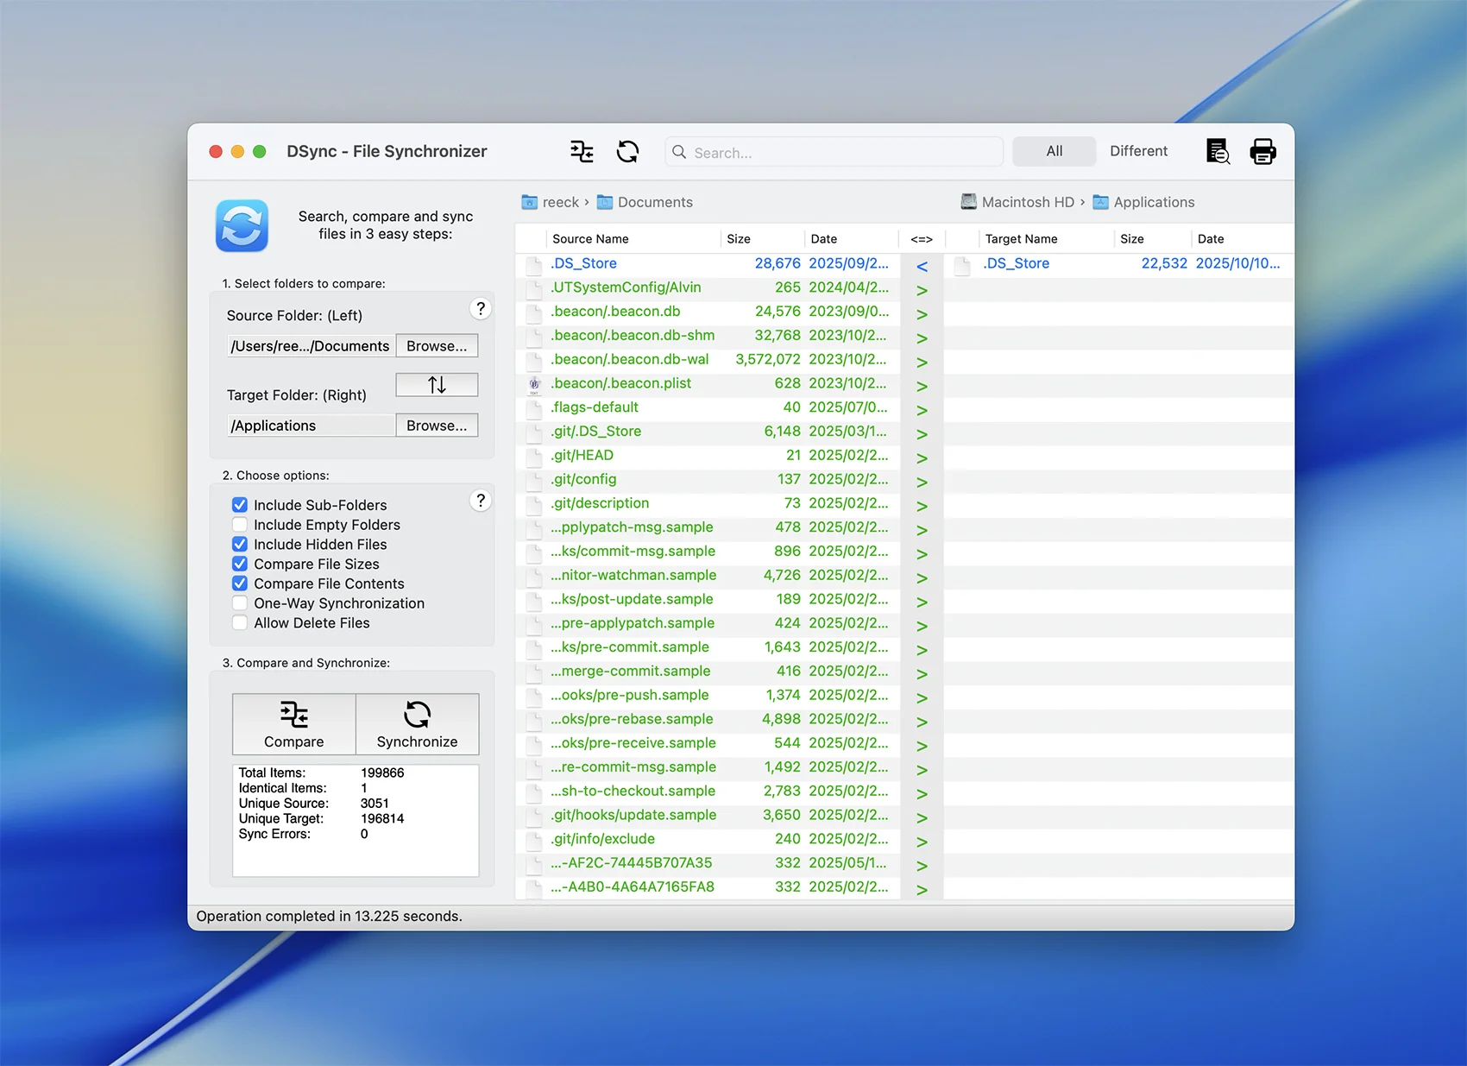The image size is (1467, 1066).
Task: Select the All filter tab
Action: pyautogui.click(x=1054, y=151)
